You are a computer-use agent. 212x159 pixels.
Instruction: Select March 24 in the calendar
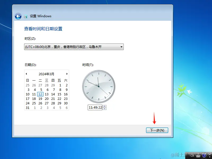28,103
